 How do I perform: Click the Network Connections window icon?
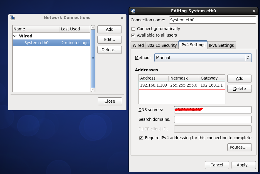tap(12, 18)
